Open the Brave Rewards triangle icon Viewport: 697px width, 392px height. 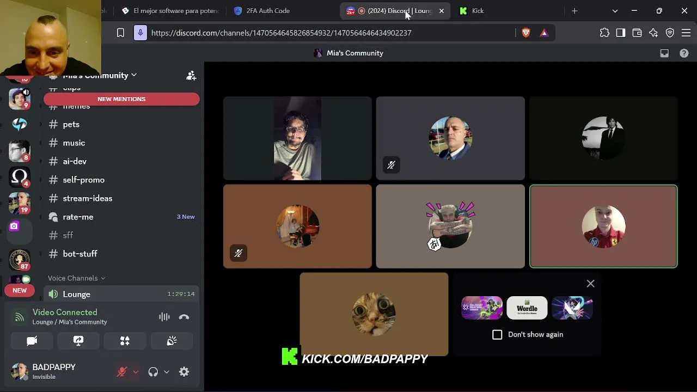tap(544, 33)
